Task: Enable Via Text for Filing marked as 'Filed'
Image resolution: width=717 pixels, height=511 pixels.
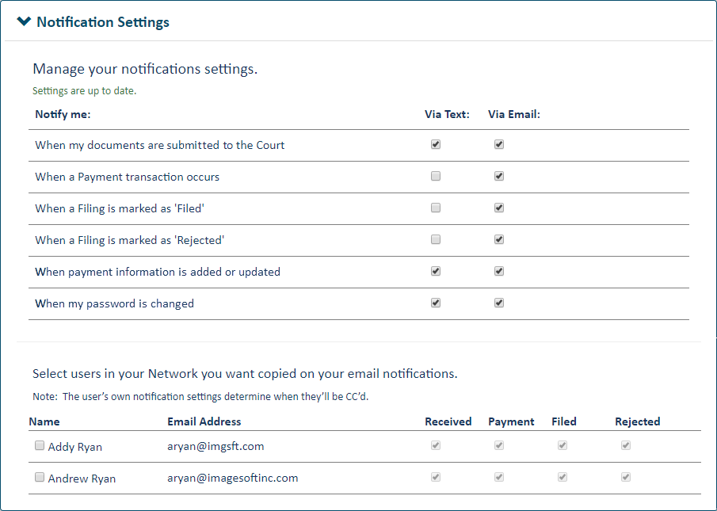Action: point(435,208)
